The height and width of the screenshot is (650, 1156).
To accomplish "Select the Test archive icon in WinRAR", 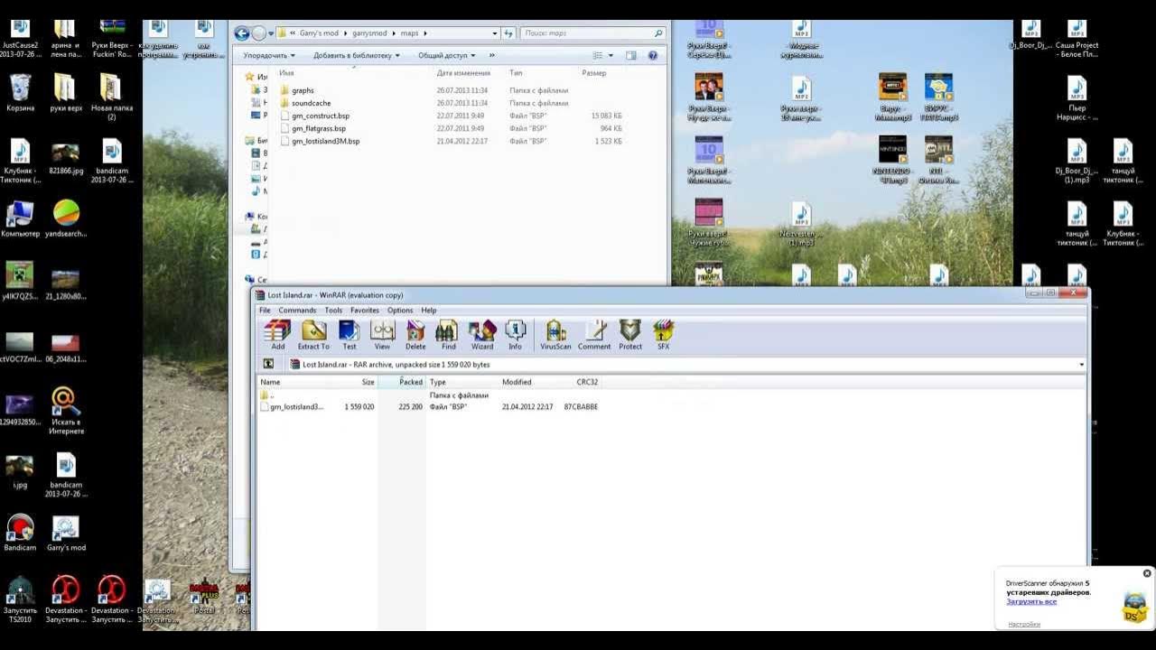I will [x=350, y=335].
